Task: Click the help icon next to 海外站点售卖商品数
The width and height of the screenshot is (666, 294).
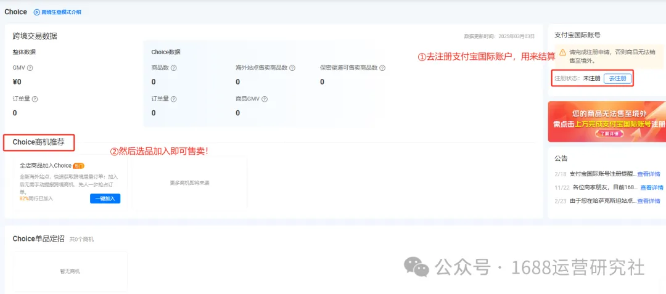Action: coord(292,68)
